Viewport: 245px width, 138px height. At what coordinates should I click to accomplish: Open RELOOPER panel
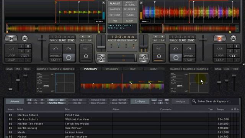pyautogui.click(x=130, y=9)
